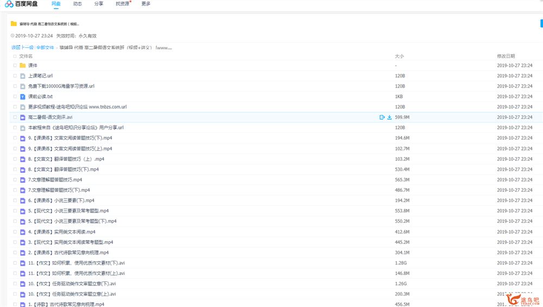543x307 pixels.
Task: Click video icon of 9.【课课练】文言文阅读答题技巧(上).mp4
Action: tap(22, 149)
